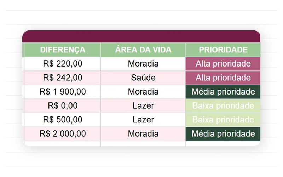This screenshot has height=177, width=283.
Task: Select the R$ 220,00 cell
Action: click(62, 64)
